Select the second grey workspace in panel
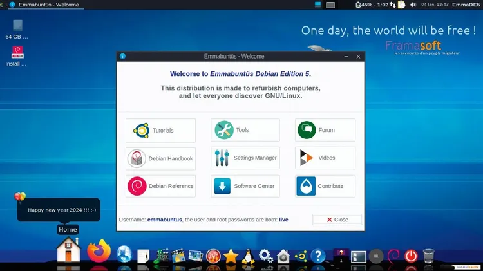This screenshot has height=271, width=483. tap(330, 5)
